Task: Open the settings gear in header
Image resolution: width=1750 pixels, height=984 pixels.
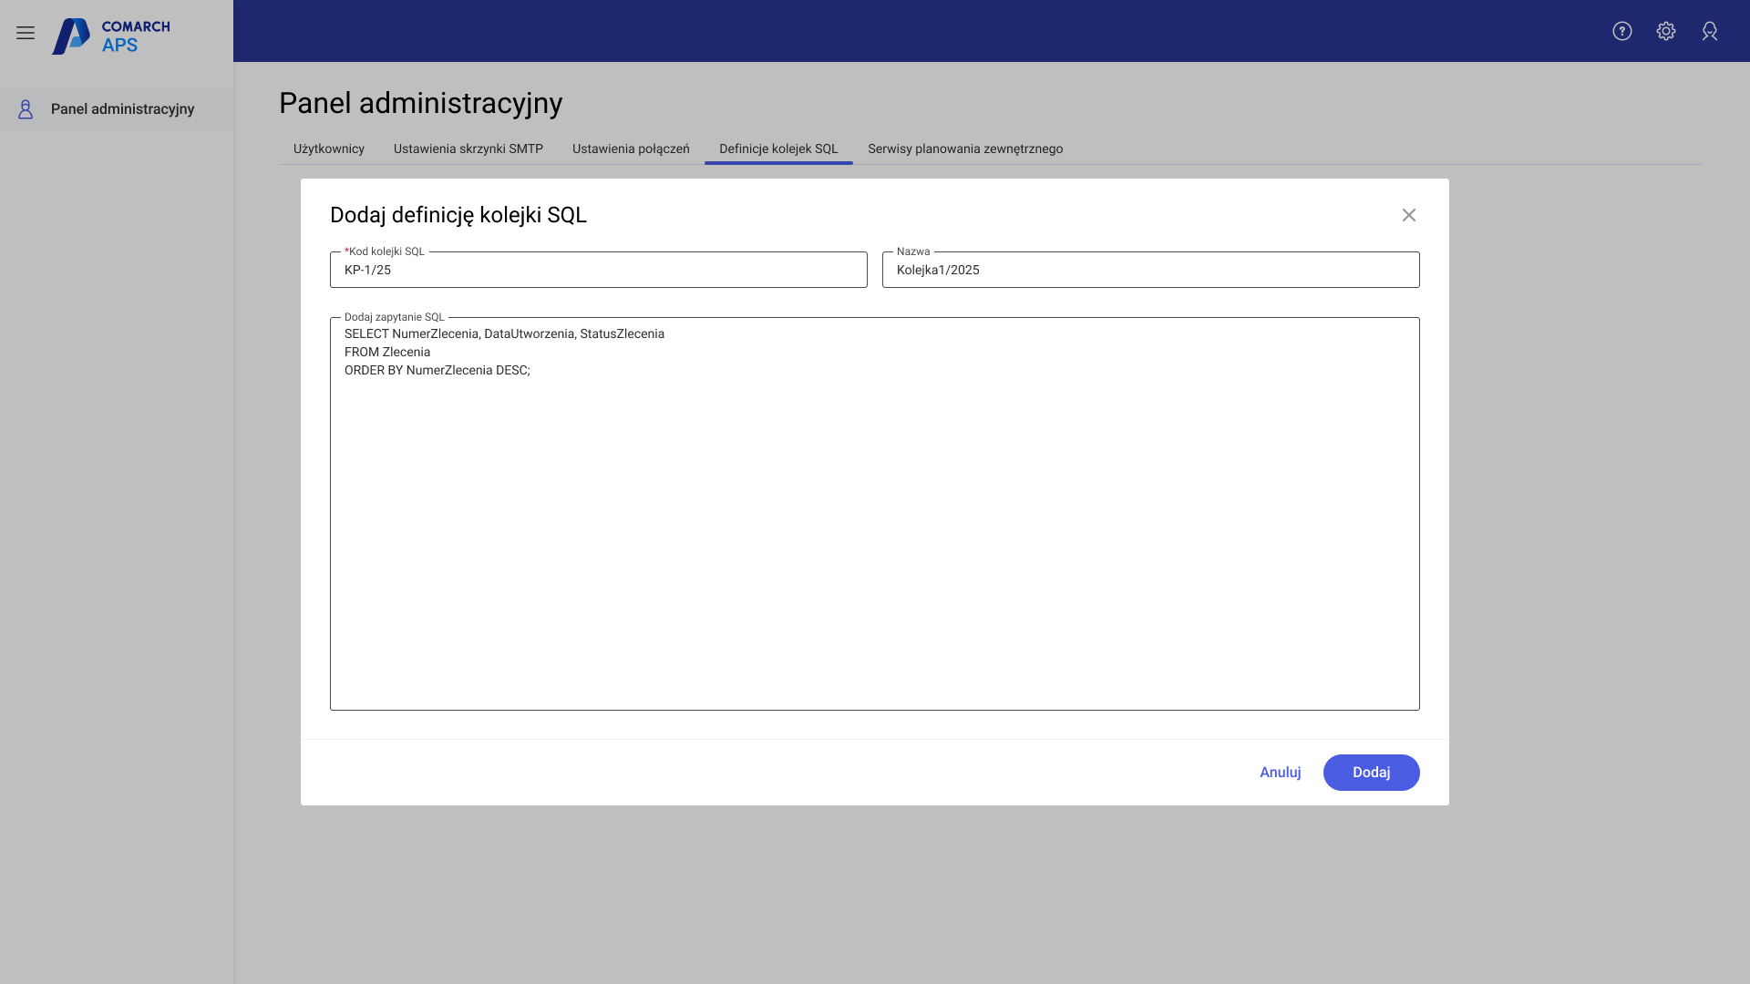Action: click(x=1665, y=31)
